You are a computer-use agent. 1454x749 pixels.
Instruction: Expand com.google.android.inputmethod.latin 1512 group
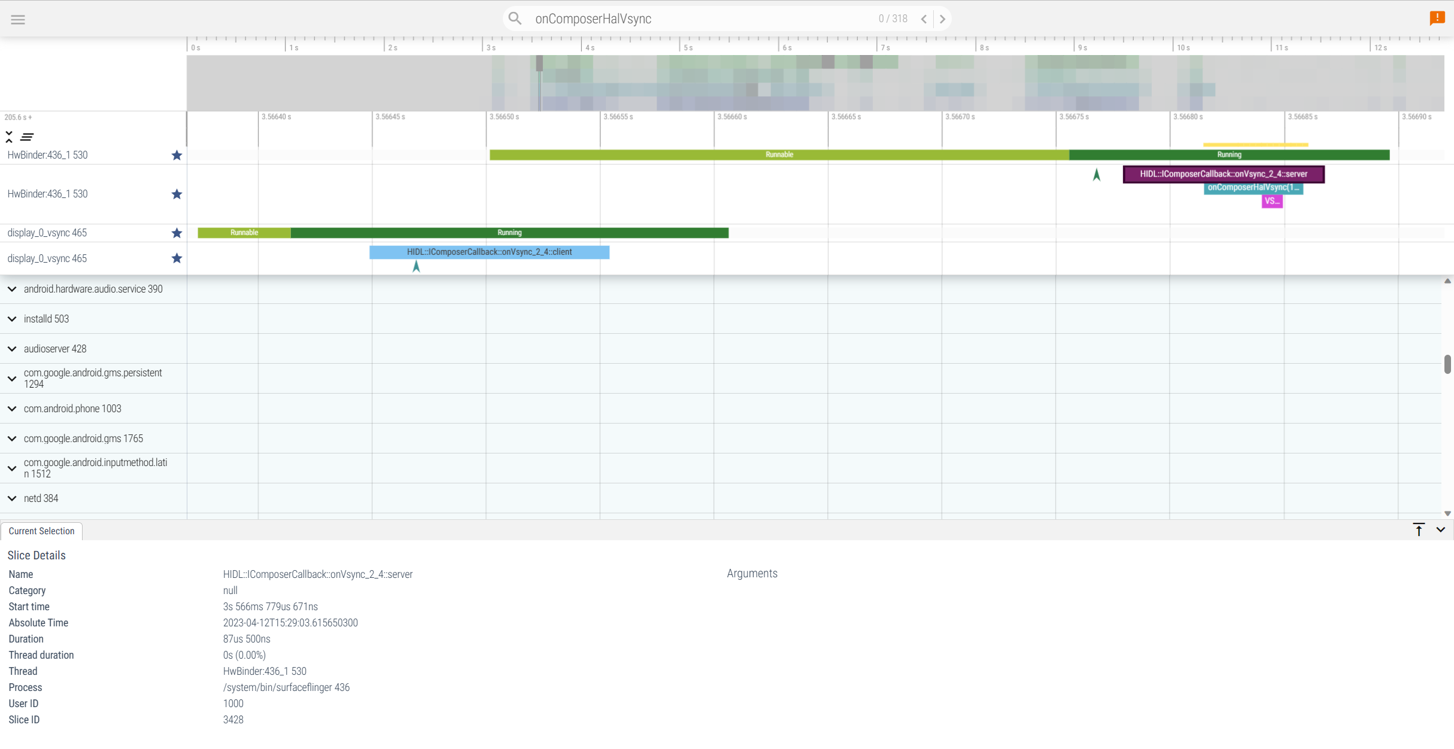click(x=12, y=468)
